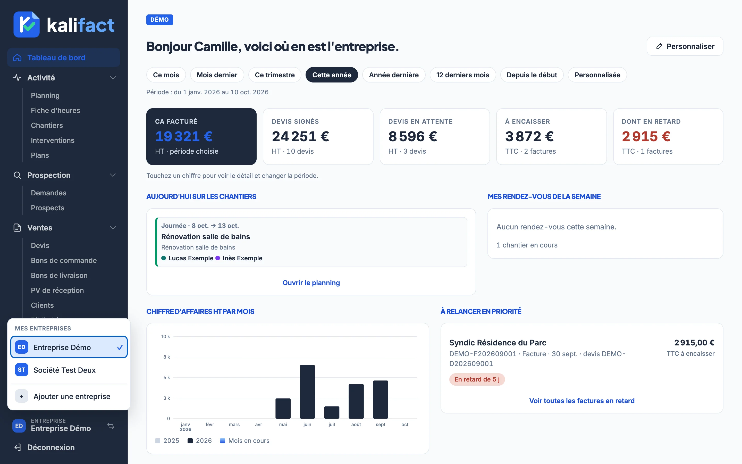Select the Cette année period filter
Image resolution: width=742 pixels, height=464 pixels.
pos(332,75)
